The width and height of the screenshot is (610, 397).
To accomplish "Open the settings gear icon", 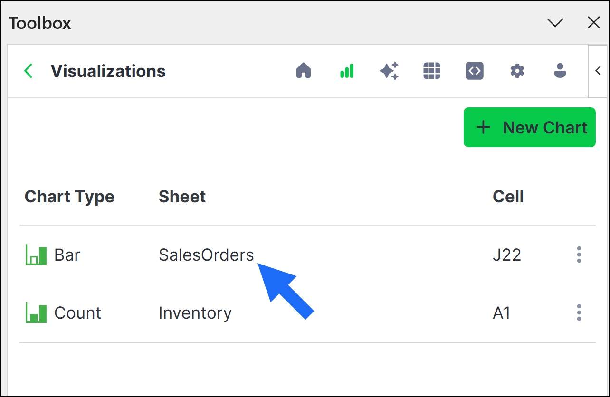I will tap(517, 71).
